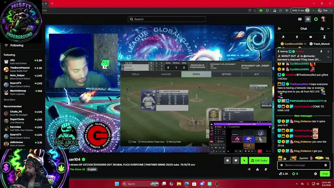Unpin the pinned shout out message
Screen dimensions: 334x188
tap(321, 52)
